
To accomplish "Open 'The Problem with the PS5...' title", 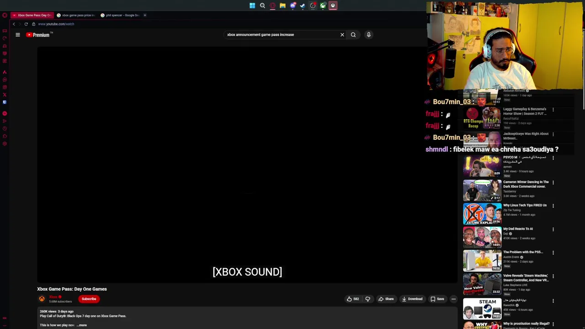I will click(523, 252).
